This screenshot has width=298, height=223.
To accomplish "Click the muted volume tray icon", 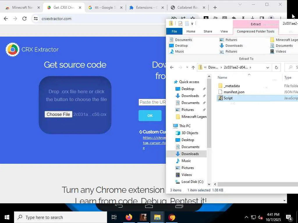I will click(x=260, y=217).
